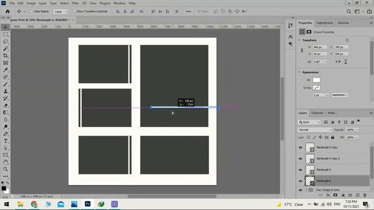Open the Layer/Group auto-select dropdown
This screenshot has height=210, width=374.
(x=61, y=12)
